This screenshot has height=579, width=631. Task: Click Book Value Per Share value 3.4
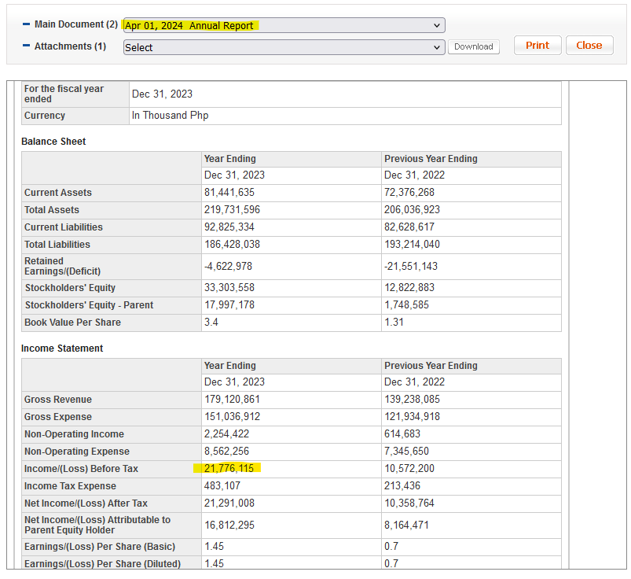211,323
